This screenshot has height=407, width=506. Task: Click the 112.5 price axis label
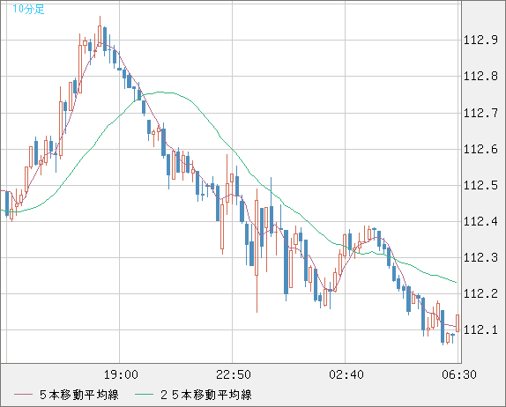point(480,185)
